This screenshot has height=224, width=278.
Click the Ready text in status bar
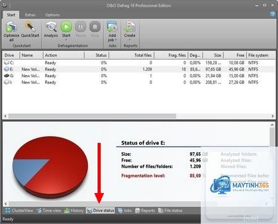(8, 219)
